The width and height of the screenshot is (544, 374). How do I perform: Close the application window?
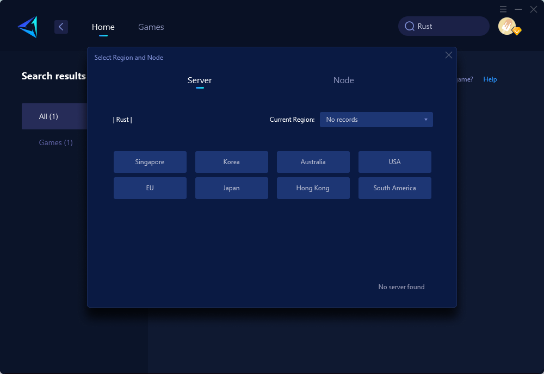pos(534,9)
